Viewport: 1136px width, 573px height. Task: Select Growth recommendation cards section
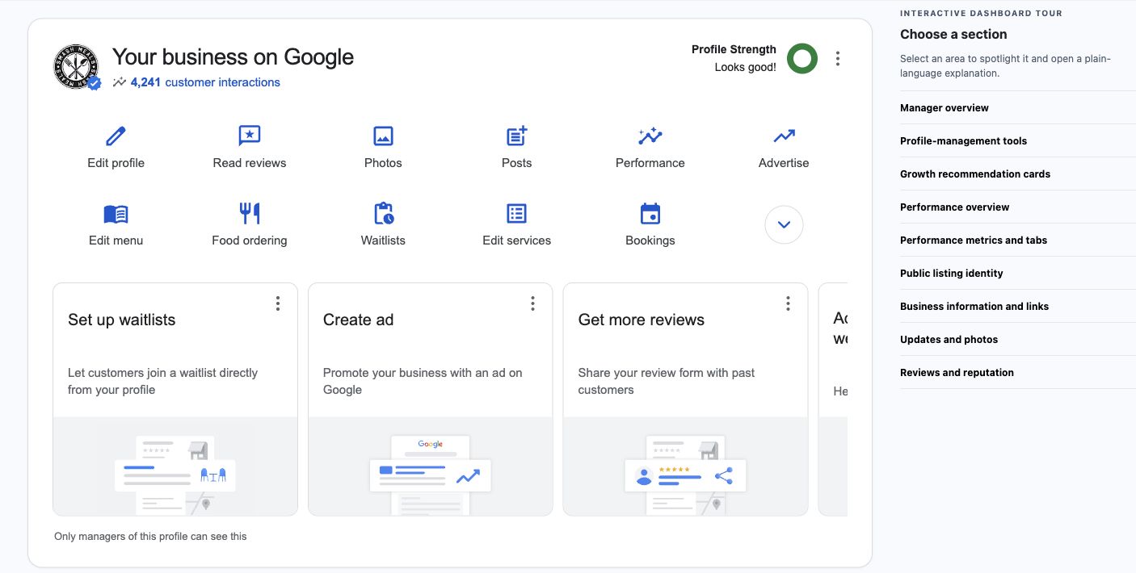pos(1018,174)
